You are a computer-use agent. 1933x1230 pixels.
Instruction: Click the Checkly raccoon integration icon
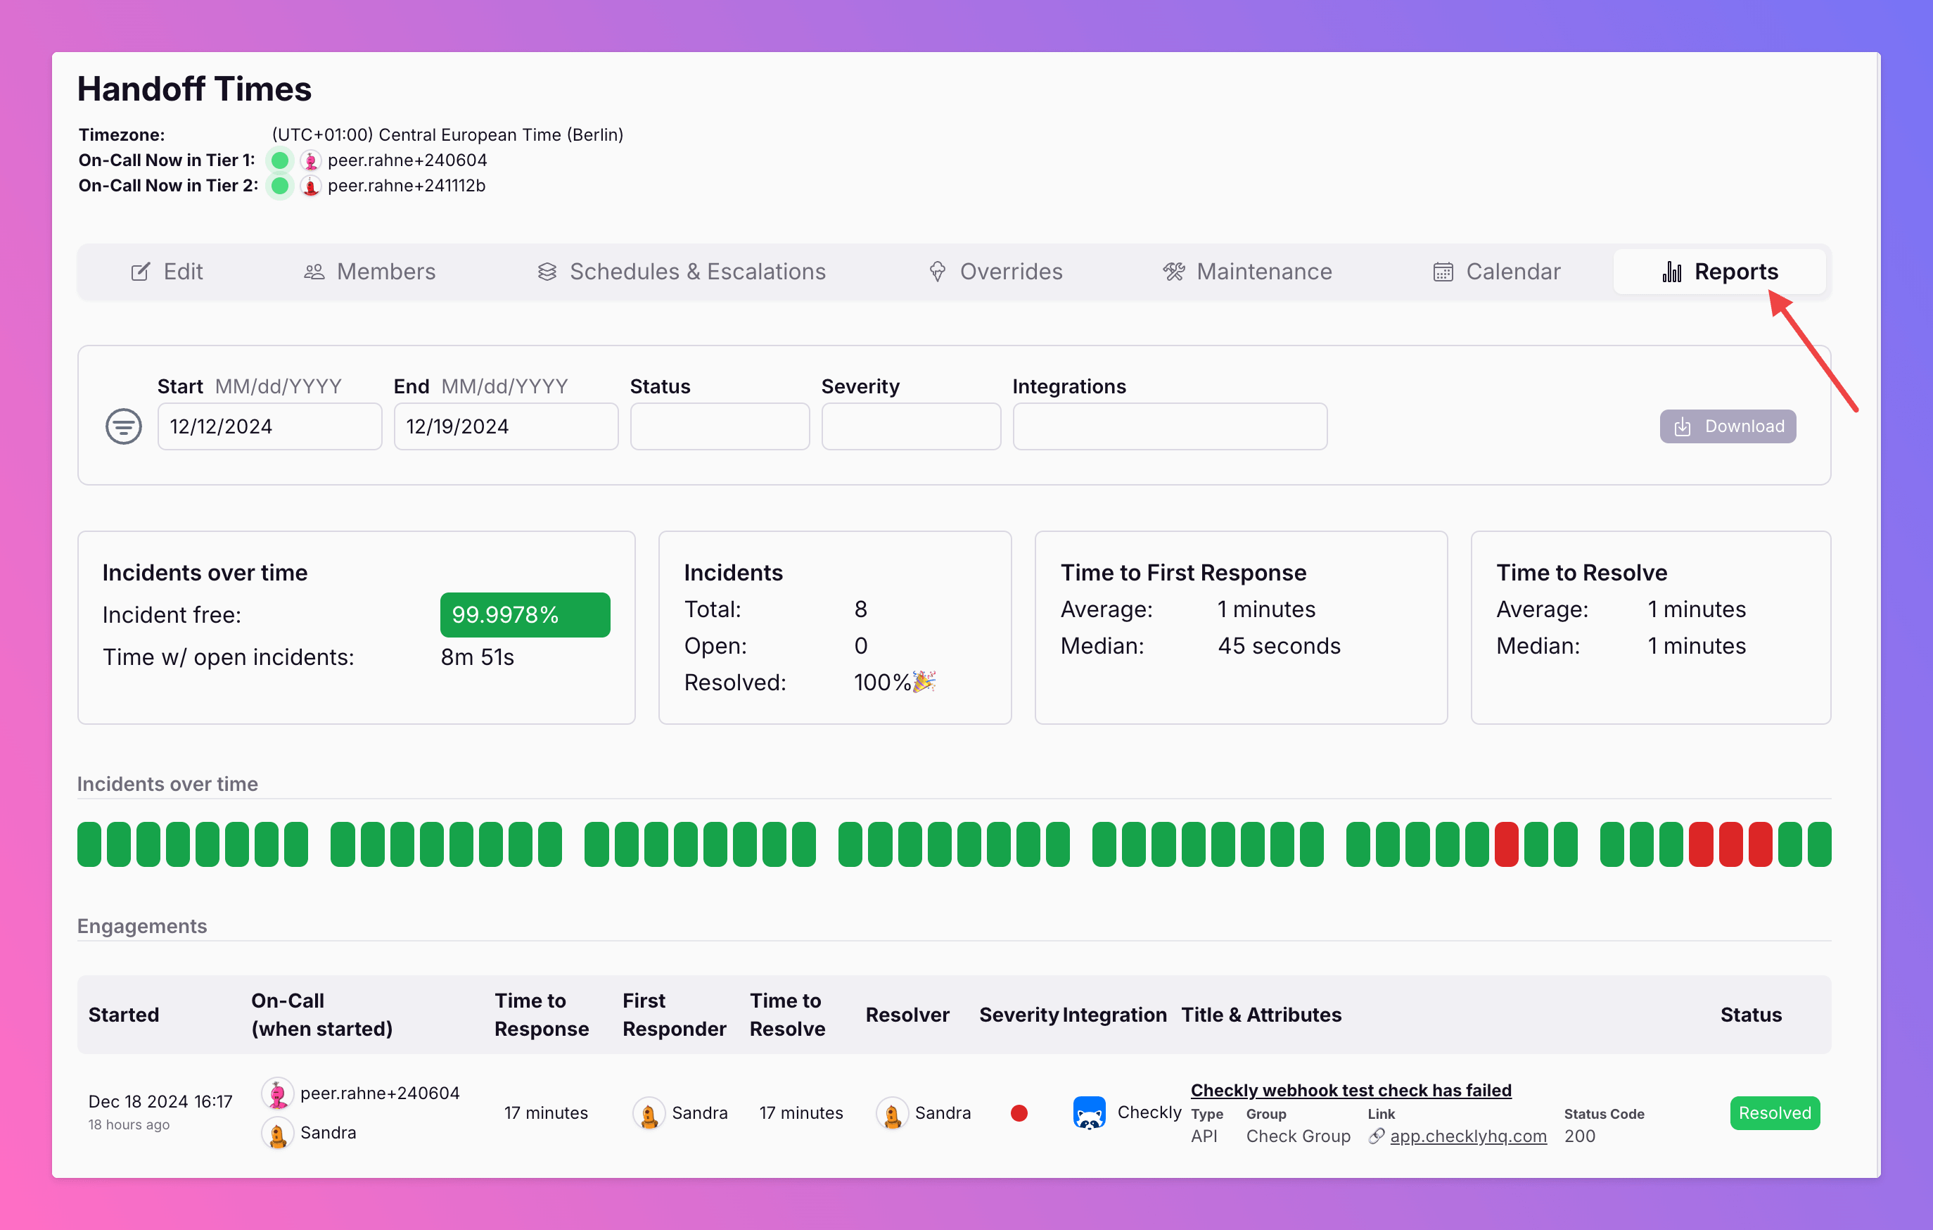click(x=1088, y=1112)
